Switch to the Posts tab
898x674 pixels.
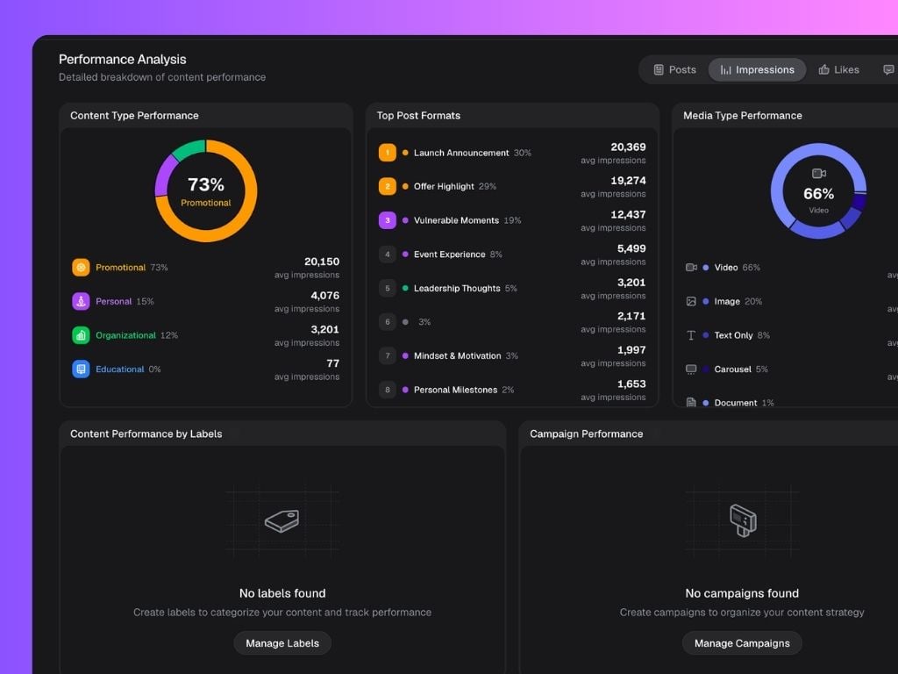pyautogui.click(x=674, y=70)
